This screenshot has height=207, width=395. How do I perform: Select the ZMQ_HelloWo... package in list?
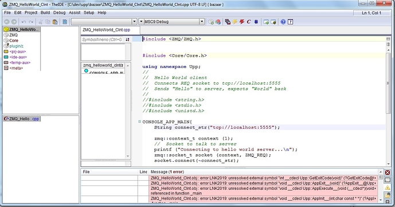tap(22, 29)
